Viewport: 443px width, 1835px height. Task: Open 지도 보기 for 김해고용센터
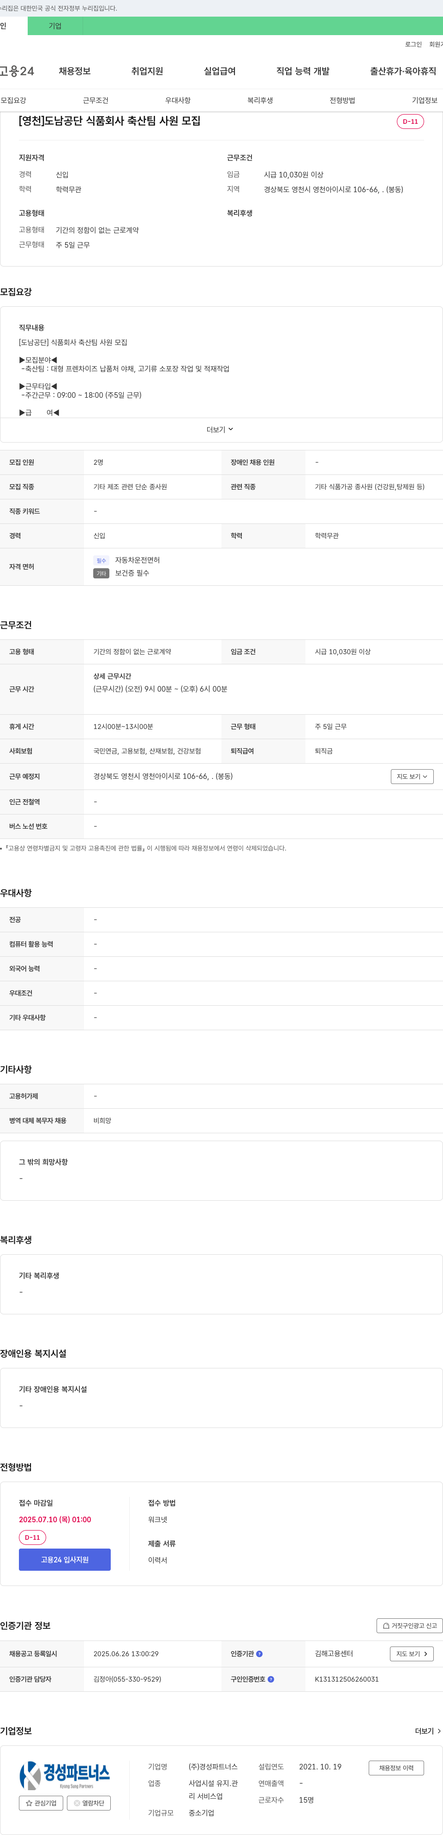click(412, 1653)
